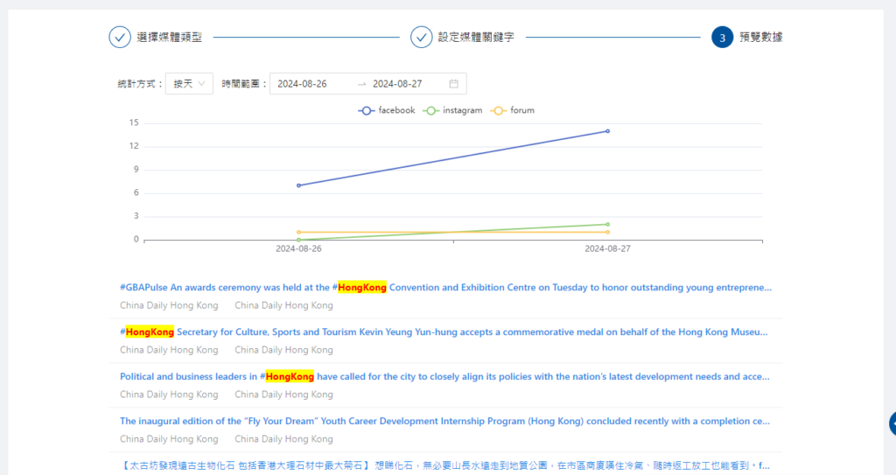Click the start date field 2024-08-26

coord(302,83)
